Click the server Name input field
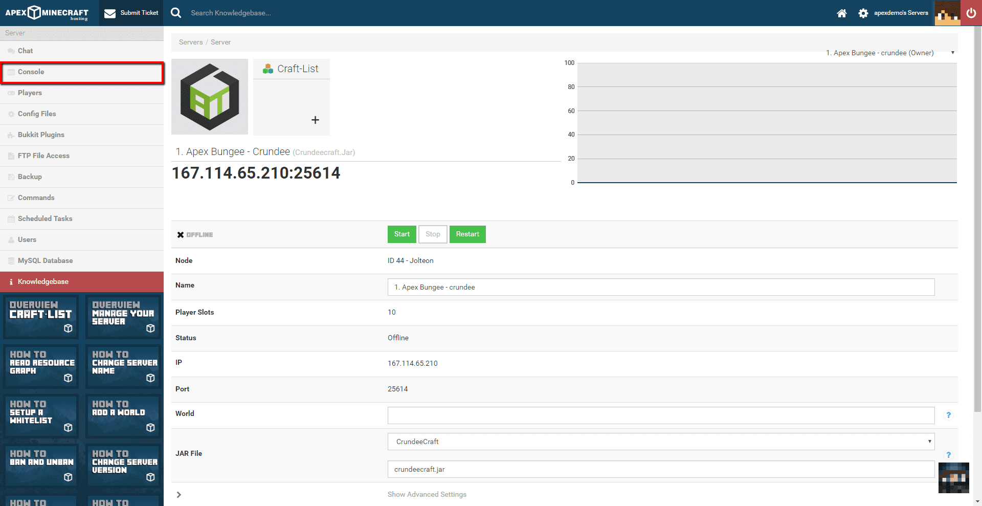This screenshot has width=982, height=506. [x=661, y=287]
